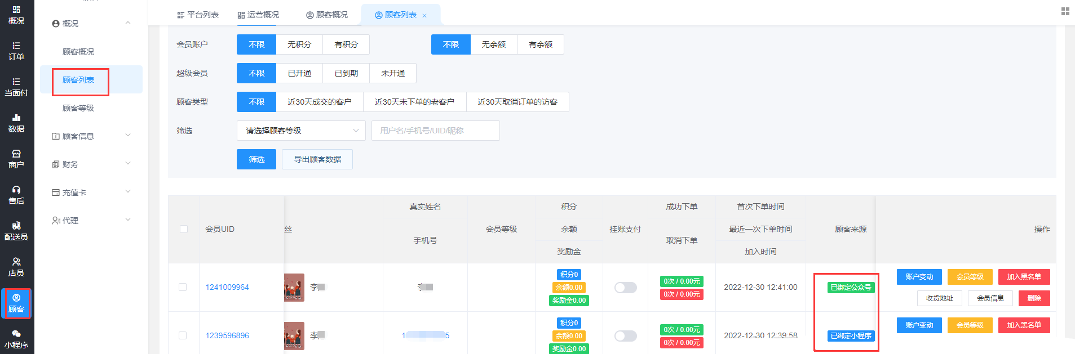Toggle the select-all checkbox in table header
This screenshot has width=1075, height=354.
pyautogui.click(x=184, y=229)
